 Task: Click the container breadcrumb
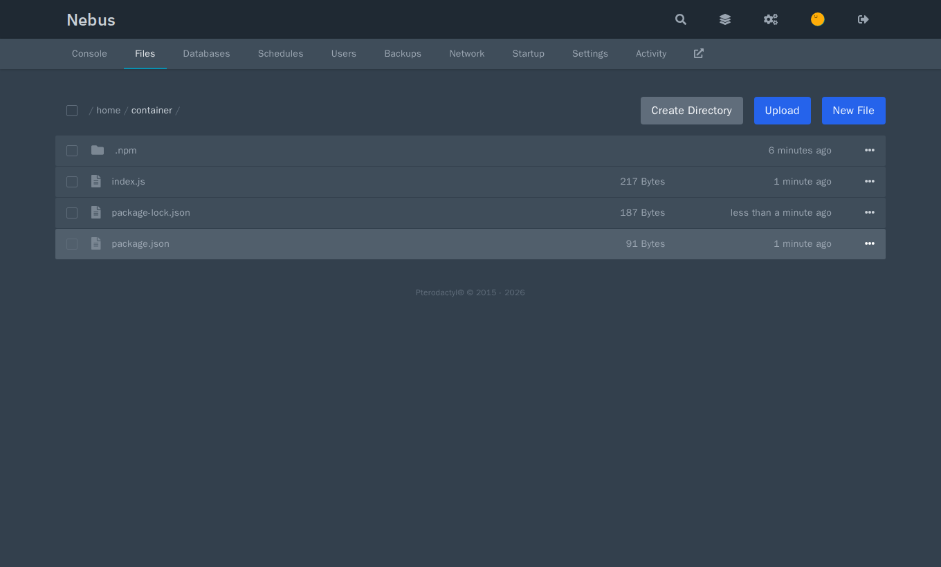pyautogui.click(x=152, y=111)
